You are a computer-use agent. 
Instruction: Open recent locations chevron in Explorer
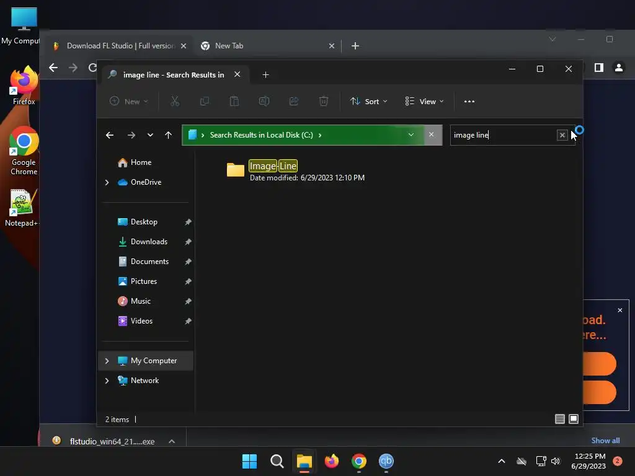tap(150, 135)
